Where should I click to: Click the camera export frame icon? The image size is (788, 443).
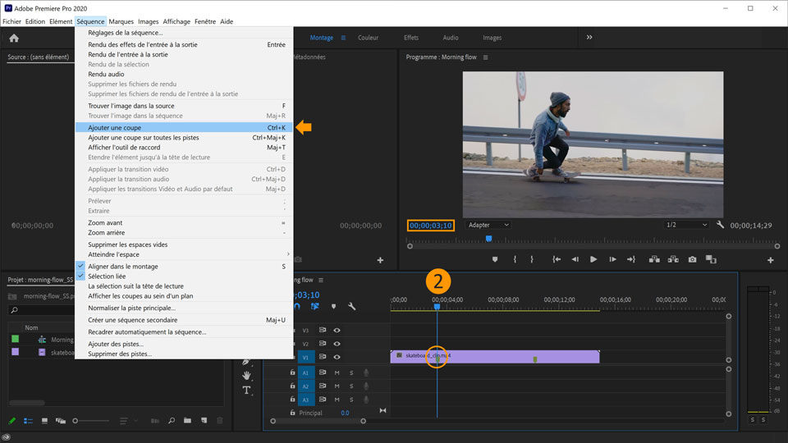tap(692, 259)
